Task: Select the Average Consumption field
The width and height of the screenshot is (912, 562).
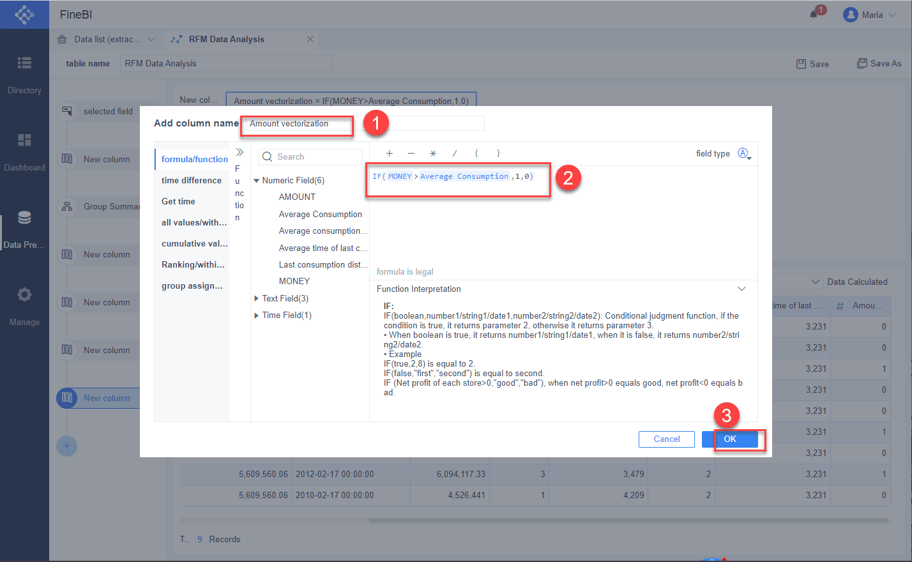Action: (x=321, y=215)
